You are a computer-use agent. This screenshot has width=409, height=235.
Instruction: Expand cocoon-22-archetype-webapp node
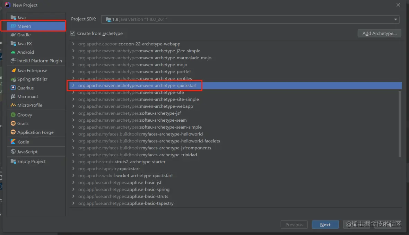coord(73,44)
